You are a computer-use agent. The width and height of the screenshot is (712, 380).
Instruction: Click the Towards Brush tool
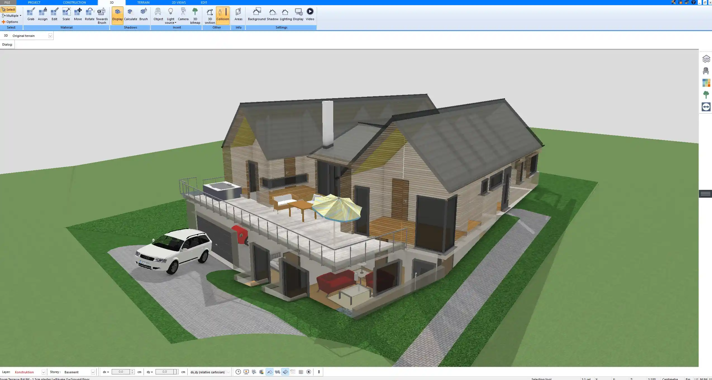point(102,16)
